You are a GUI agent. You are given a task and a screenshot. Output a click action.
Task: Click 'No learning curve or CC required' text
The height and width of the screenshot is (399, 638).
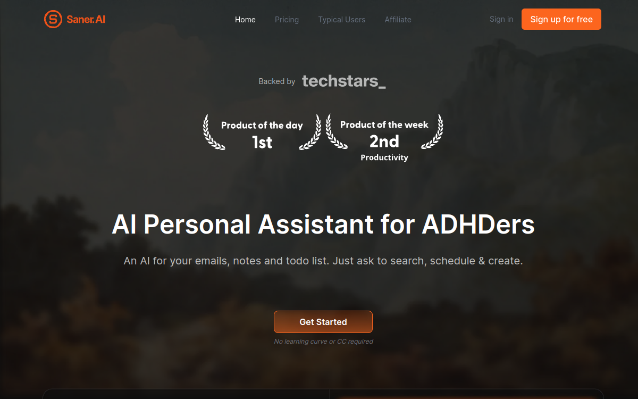(323, 342)
